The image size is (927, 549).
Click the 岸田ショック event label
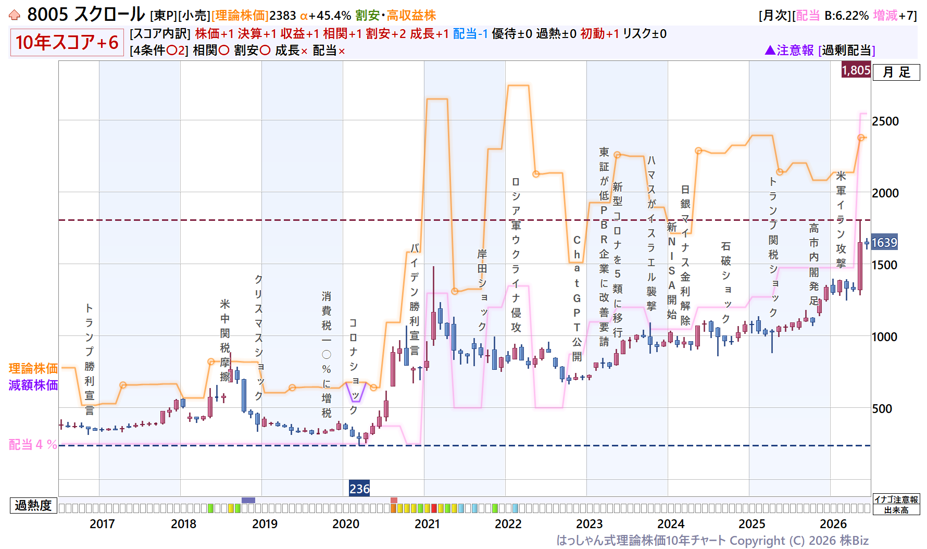(x=482, y=290)
